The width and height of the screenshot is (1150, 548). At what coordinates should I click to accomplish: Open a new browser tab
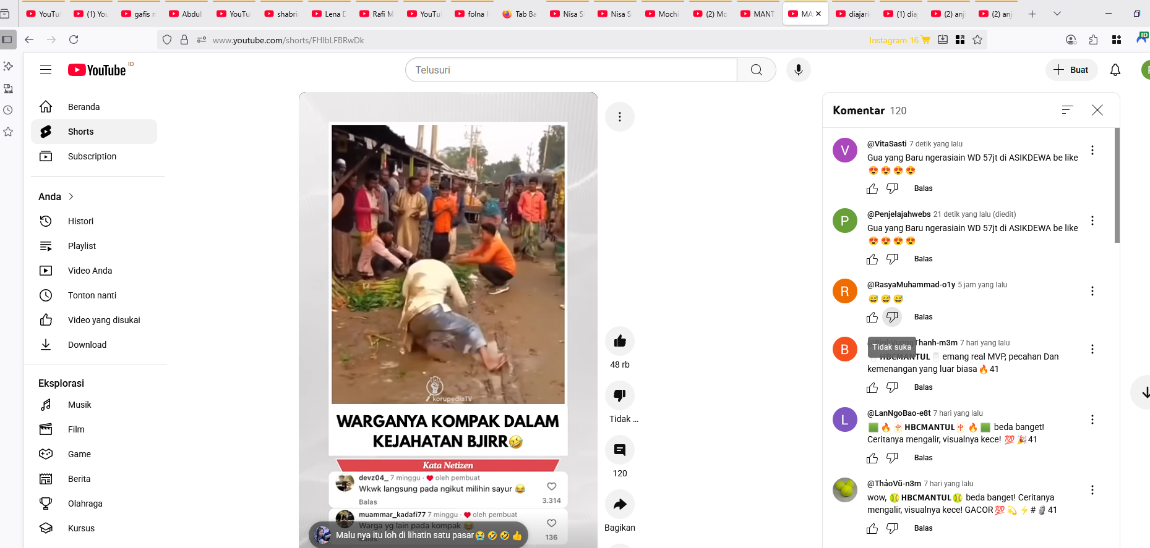click(x=1032, y=14)
